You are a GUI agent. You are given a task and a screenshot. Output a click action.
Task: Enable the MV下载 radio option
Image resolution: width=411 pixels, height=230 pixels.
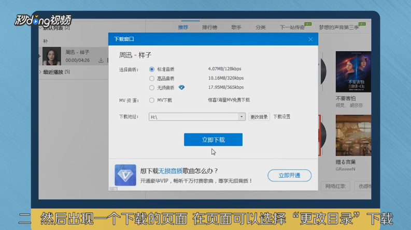click(152, 100)
